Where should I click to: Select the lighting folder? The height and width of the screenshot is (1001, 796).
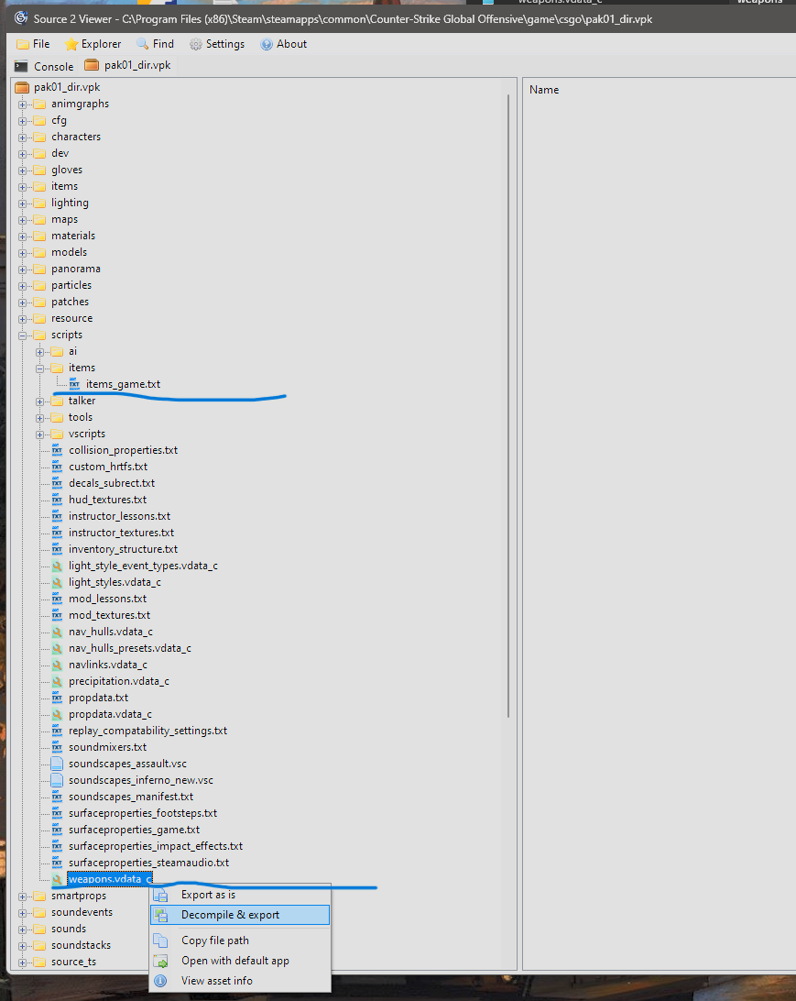coord(71,203)
